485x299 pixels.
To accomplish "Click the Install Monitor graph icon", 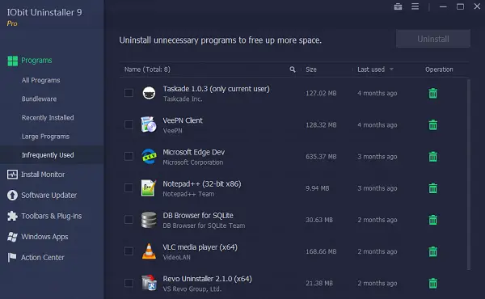I will coord(12,175).
